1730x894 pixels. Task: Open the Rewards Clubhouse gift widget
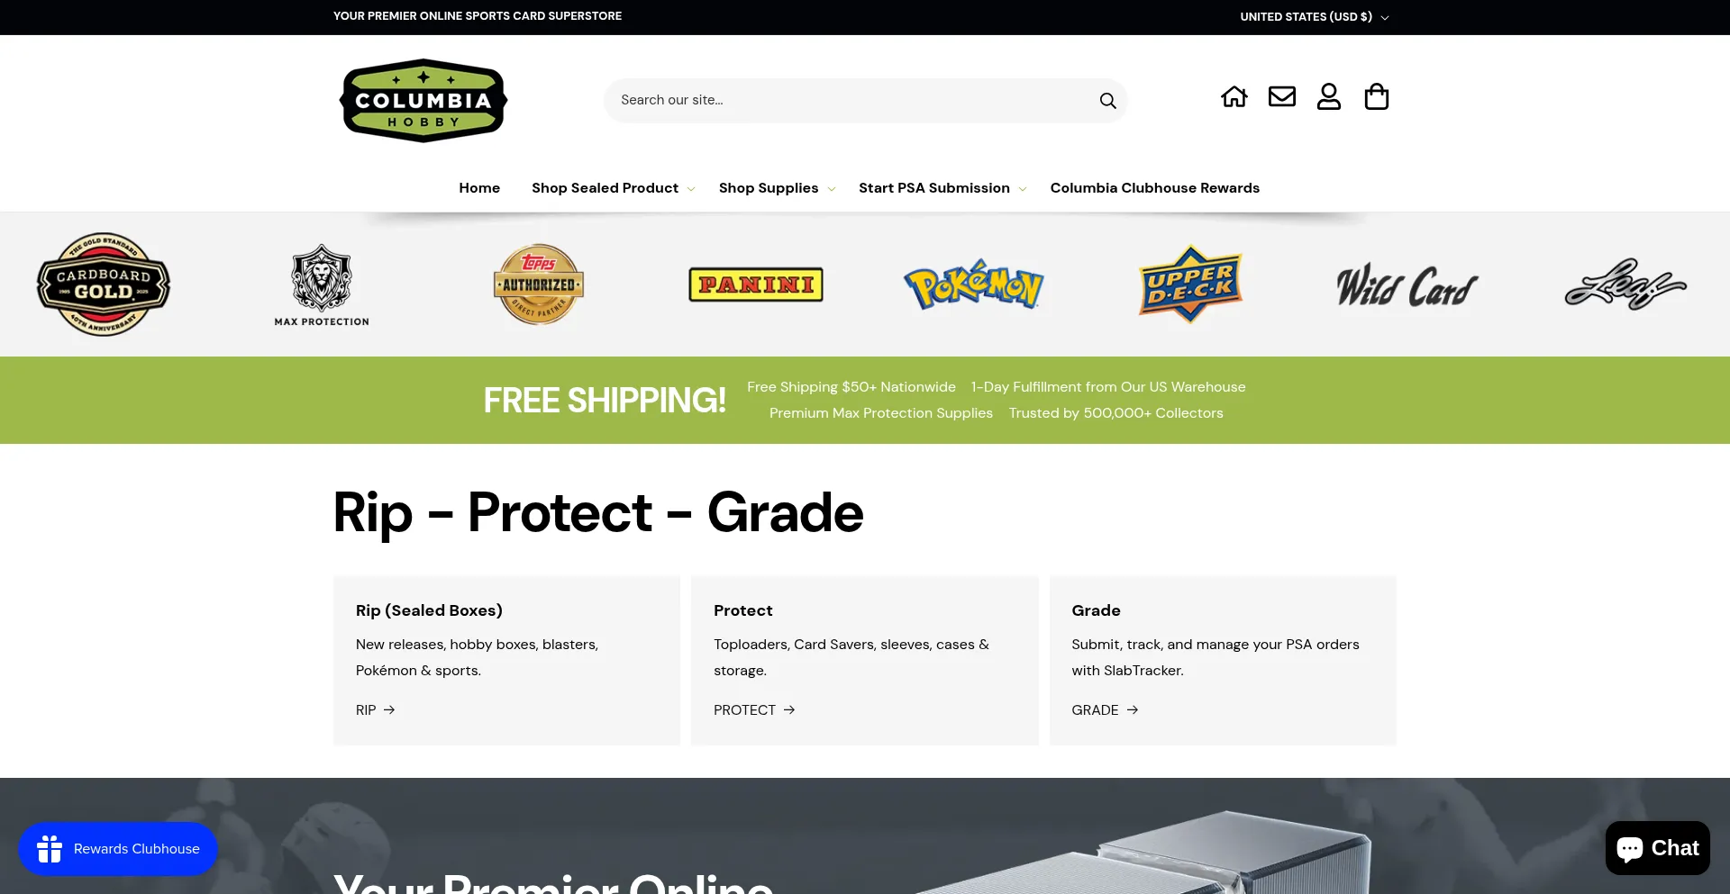(x=118, y=849)
